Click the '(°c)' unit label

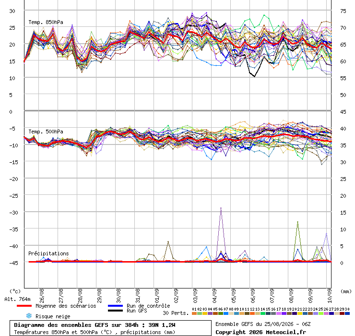[x=15, y=291]
